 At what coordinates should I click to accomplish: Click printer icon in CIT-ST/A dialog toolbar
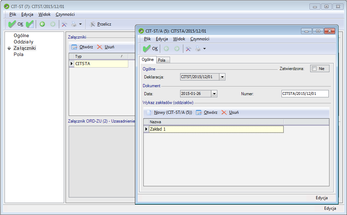click(198, 49)
